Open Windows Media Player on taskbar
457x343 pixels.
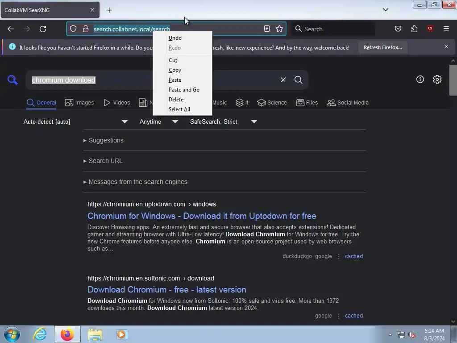[122, 334]
